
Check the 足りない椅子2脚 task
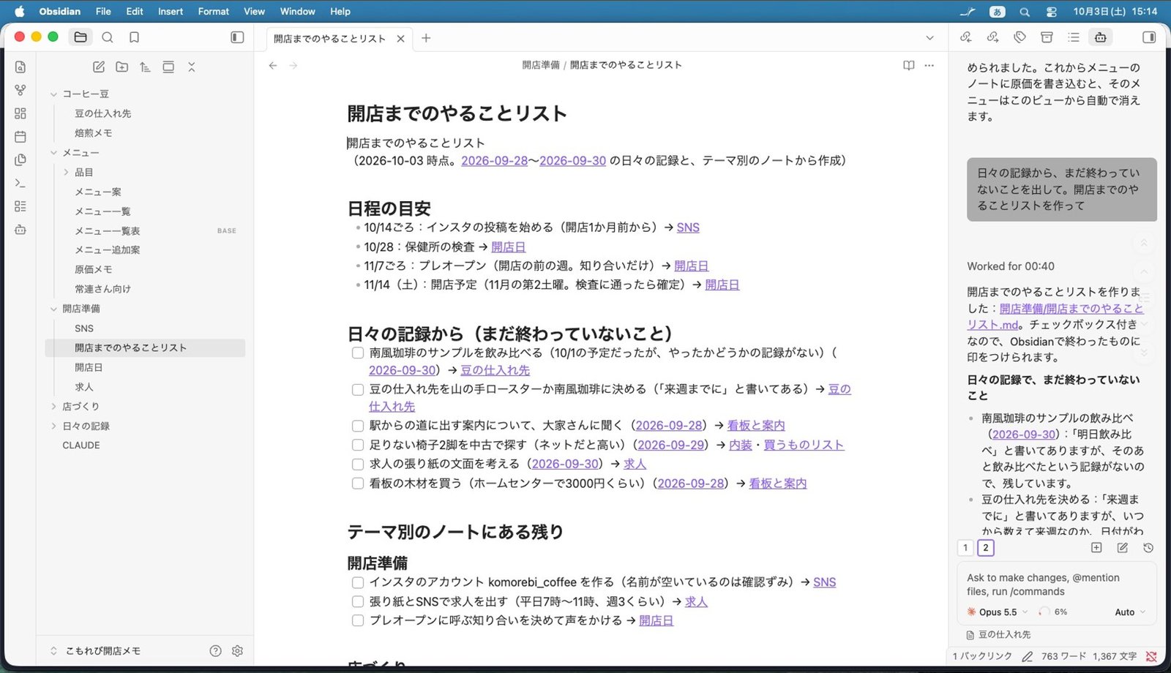(358, 445)
